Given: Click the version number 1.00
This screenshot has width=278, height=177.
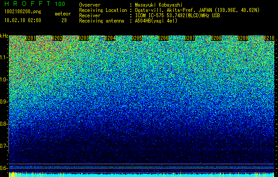Looking at the screenshot, I should coord(60,4).
